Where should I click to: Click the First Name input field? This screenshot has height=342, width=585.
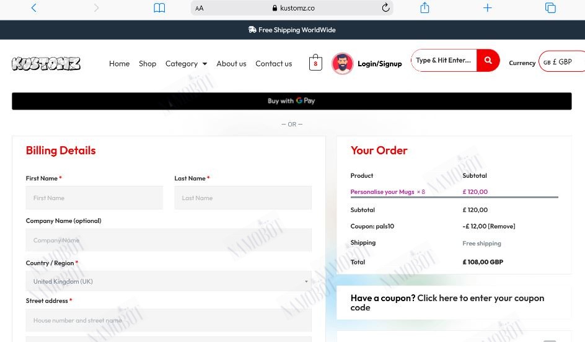click(94, 198)
